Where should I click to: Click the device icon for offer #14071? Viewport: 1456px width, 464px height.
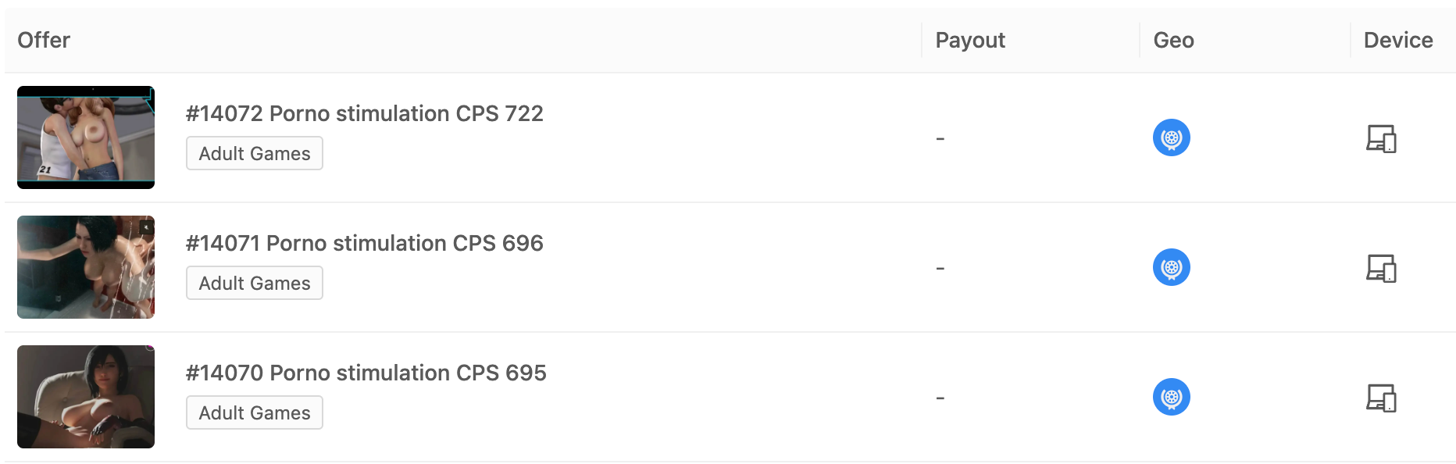1381,269
